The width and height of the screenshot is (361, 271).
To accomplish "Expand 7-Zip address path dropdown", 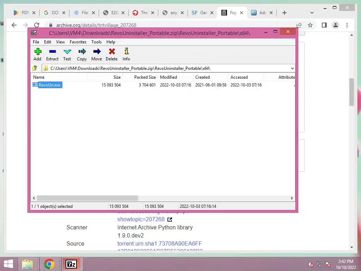I will click(292, 68).
